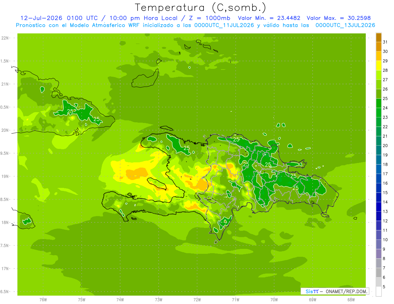This screenshot has width=394, height=304.
Task: Click the '21N' latitude axis label
Action: coord(6,84)
